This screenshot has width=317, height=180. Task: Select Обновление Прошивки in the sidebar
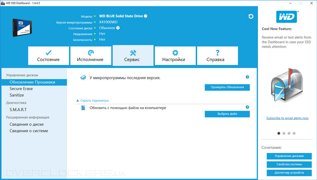pyautogui.click(x=34, y=82)
